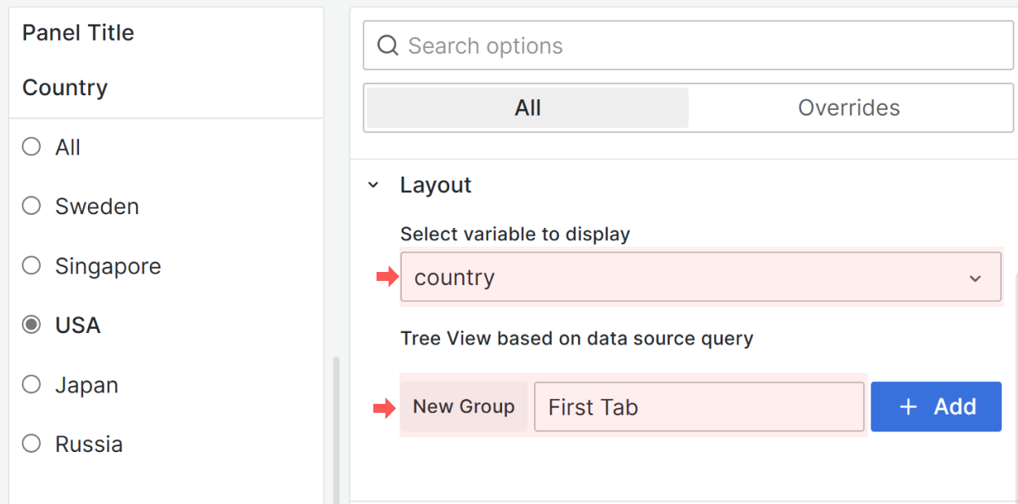
Task: Click the plus icon on the Add button
Action: pyautogui.click(x=907, y=407)
